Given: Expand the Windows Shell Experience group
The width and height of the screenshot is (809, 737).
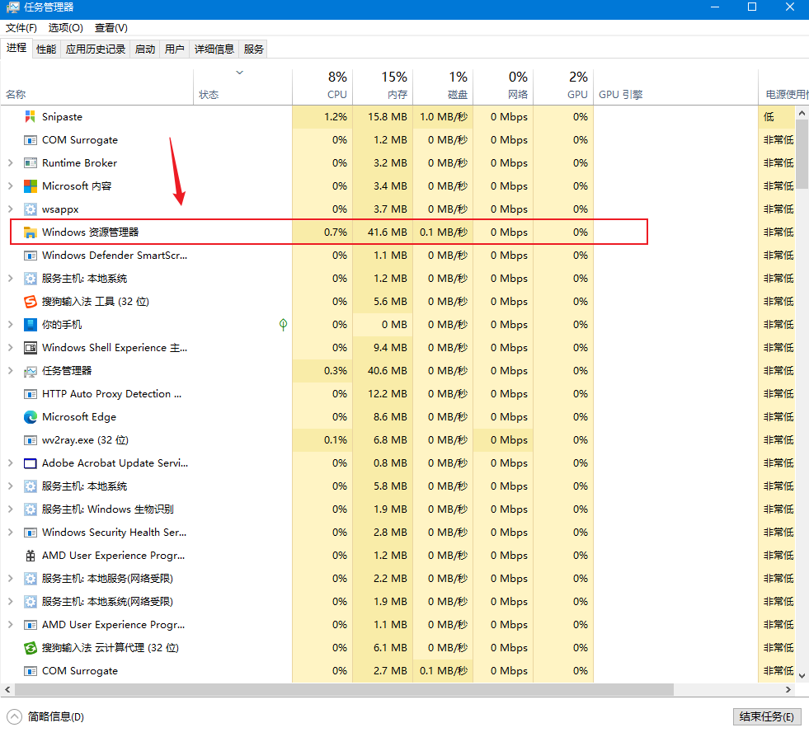Looking at the screenshot, I should [11, 348].
